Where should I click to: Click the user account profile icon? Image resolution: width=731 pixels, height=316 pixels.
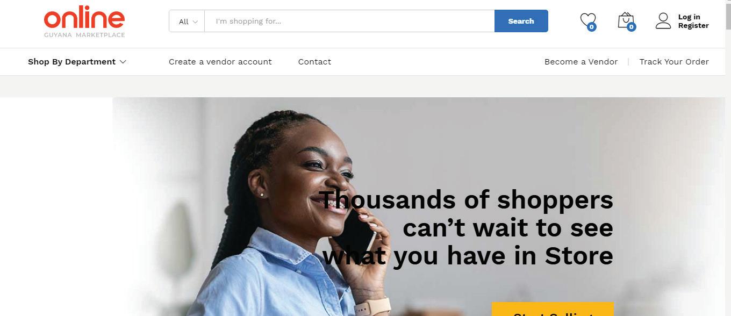[x=663, y=21]
